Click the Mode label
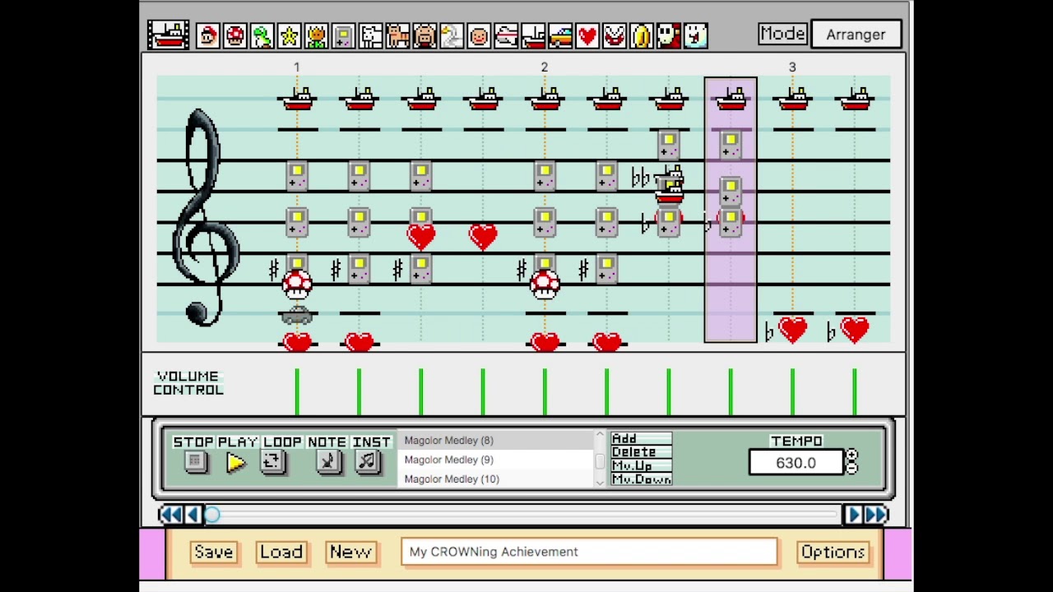This screenshot has width=1053, height=592. 782,34
